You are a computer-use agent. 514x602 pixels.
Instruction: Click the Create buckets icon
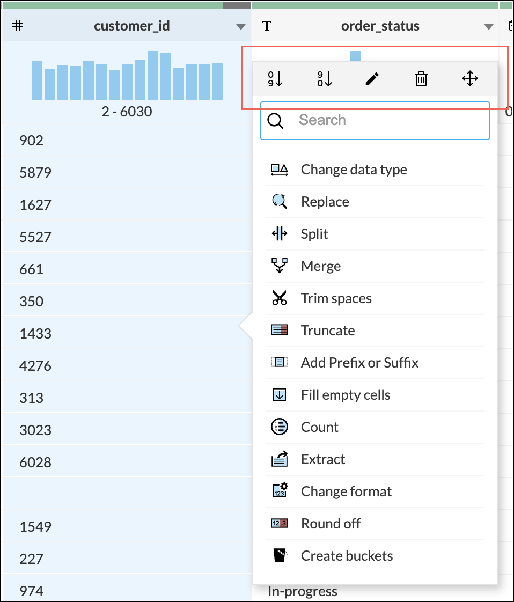pyautogui.click(x=280, y=556)
